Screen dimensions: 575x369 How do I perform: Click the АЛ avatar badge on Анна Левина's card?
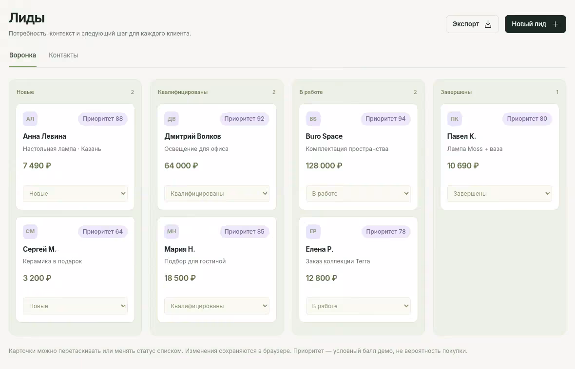click(30, 119)
